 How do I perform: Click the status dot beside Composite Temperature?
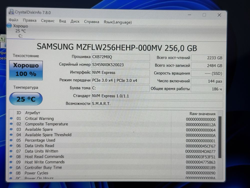[x=11, y=124]
